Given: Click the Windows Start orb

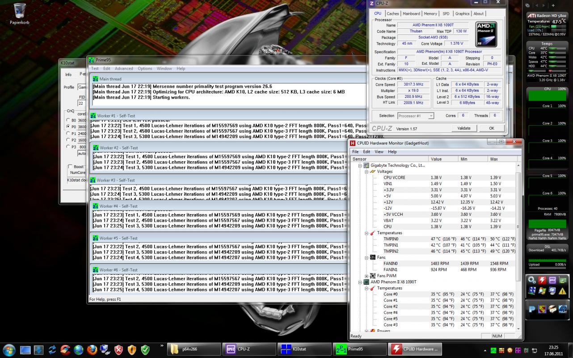Looking at the screenshot, I should (x=9, y=350).
